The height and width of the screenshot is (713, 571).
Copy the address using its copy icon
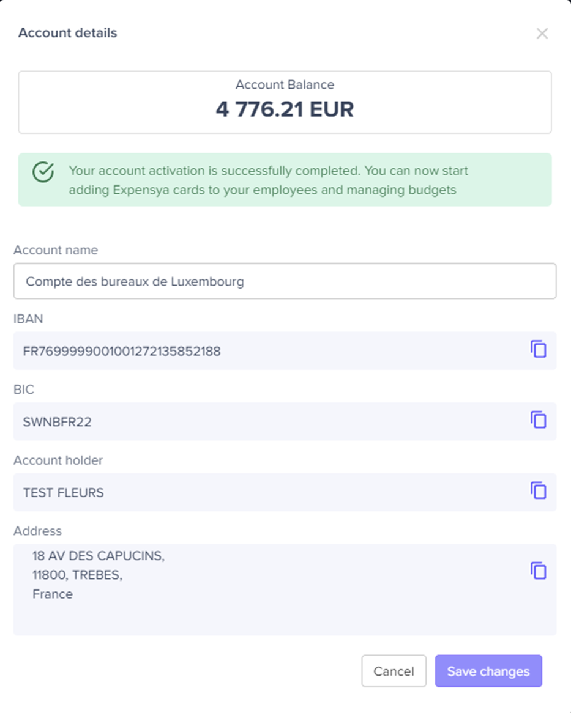point(538,571)
